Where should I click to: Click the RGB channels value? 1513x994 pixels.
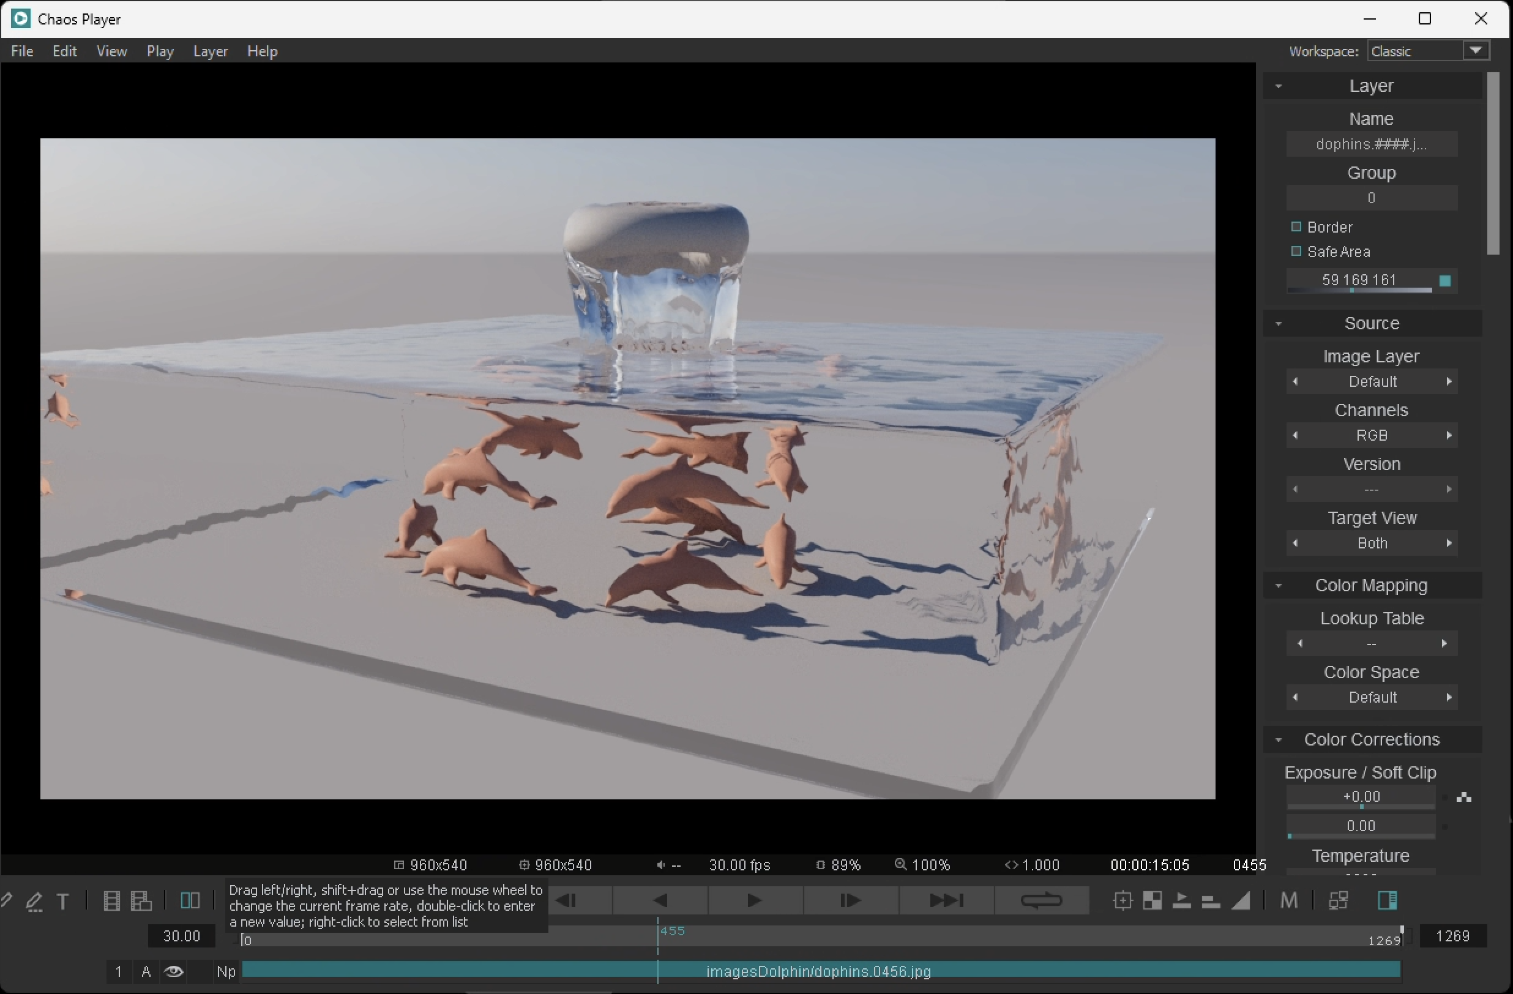click(x=1372, y=435)
